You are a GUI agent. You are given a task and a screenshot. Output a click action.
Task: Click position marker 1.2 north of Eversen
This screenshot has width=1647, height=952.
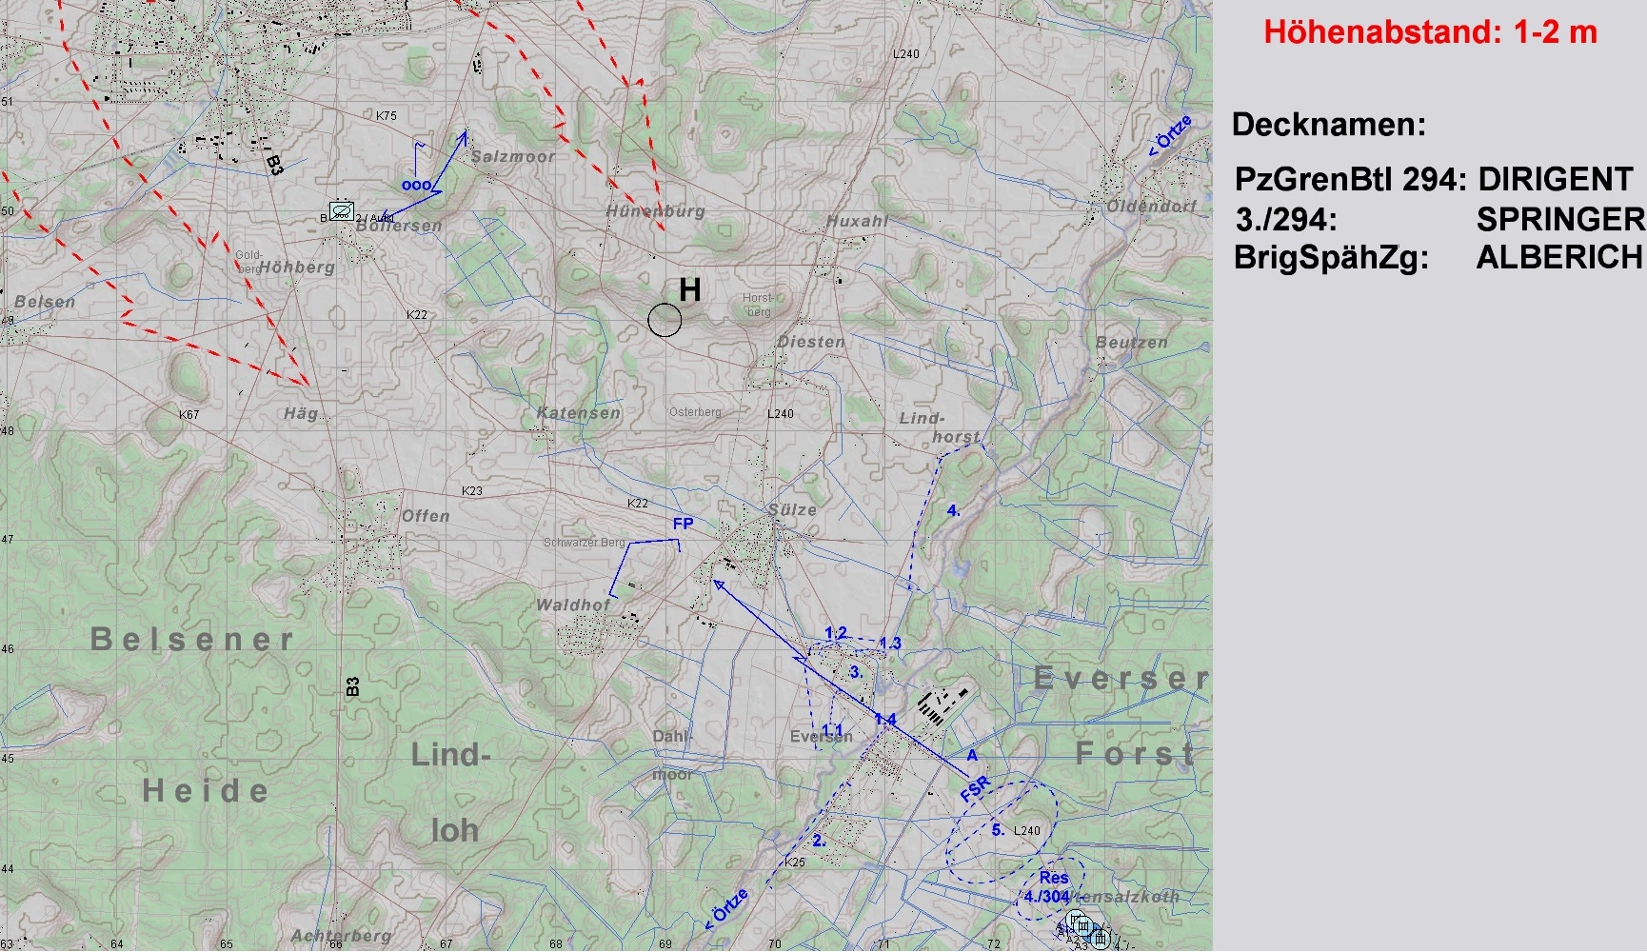coord(835,633)
